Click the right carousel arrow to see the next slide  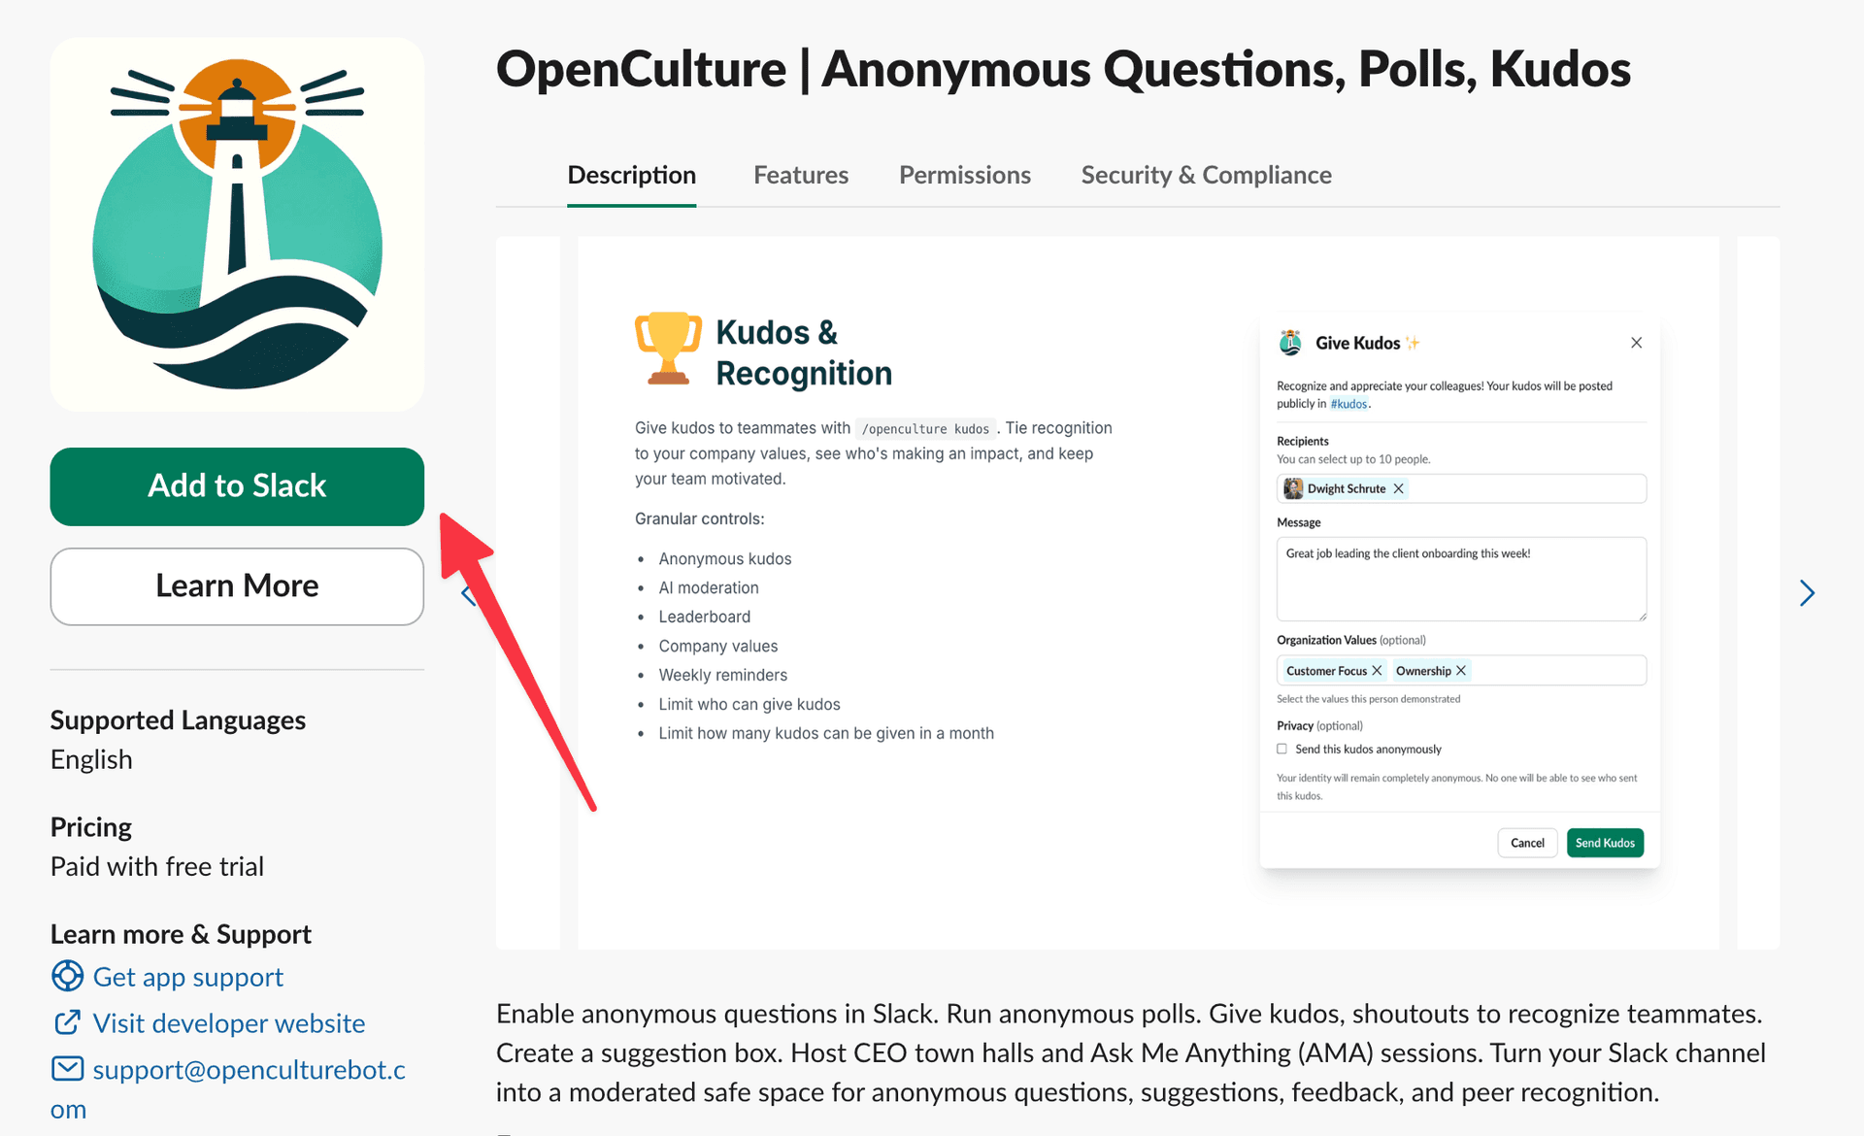point(1807,592)
